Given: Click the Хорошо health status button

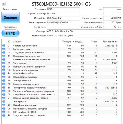Looking at the screenshot, I should click(10, 17).
